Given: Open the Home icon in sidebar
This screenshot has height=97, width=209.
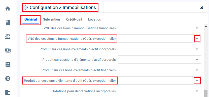Looking at the screenshot, I should pos(8,9).
